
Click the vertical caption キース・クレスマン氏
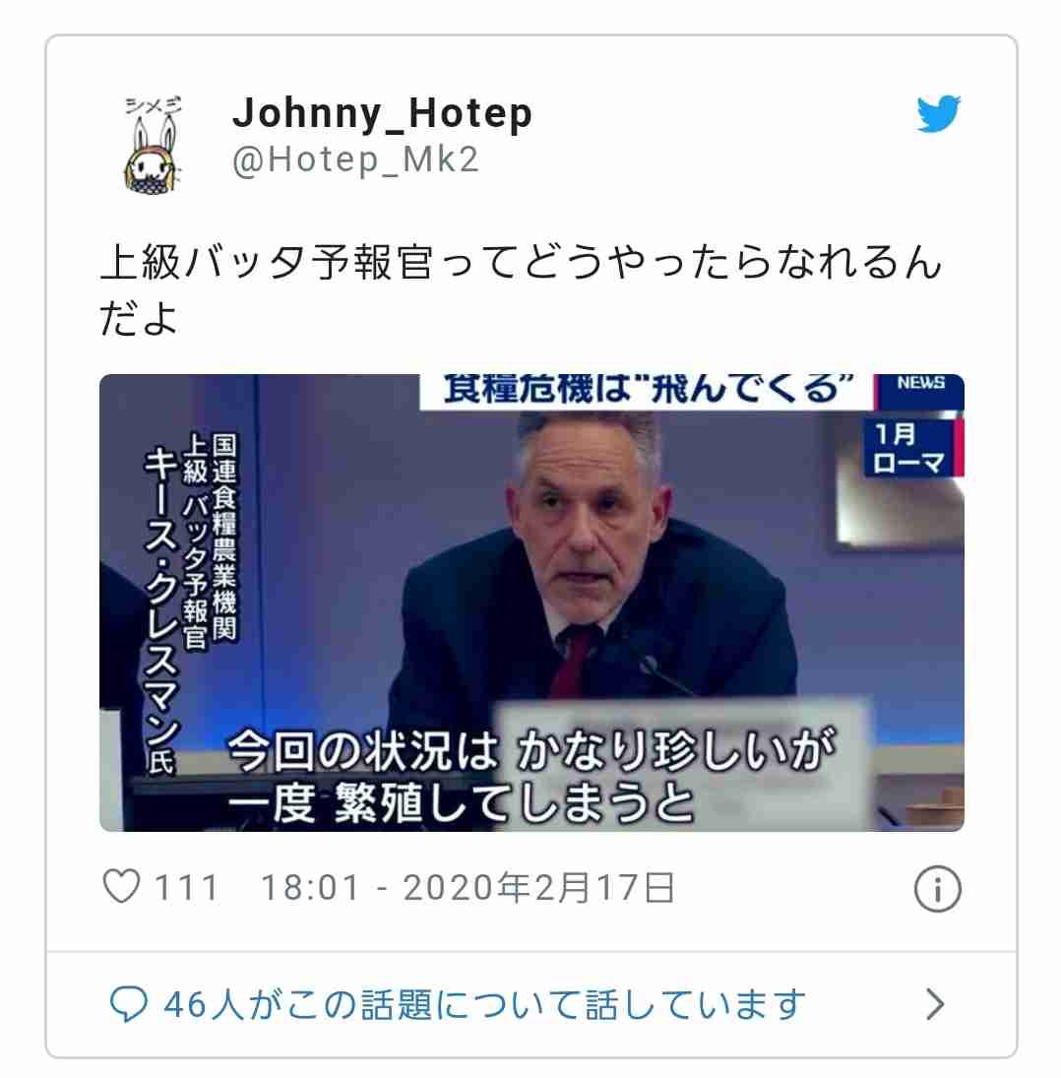pos(162,608)
